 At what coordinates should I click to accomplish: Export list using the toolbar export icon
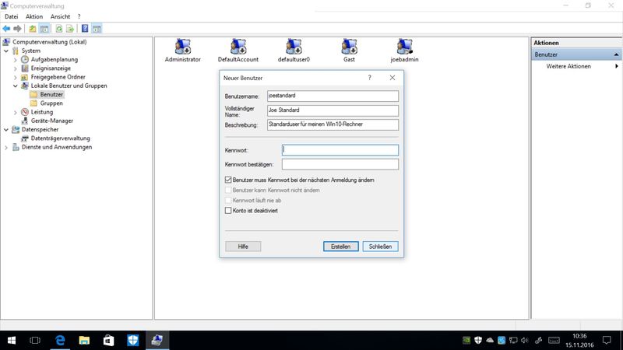(70, 29)
